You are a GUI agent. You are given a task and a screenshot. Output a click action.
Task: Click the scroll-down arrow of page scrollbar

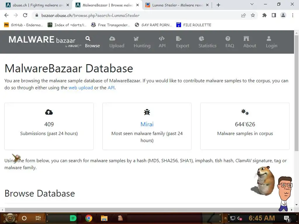point(296,205)
